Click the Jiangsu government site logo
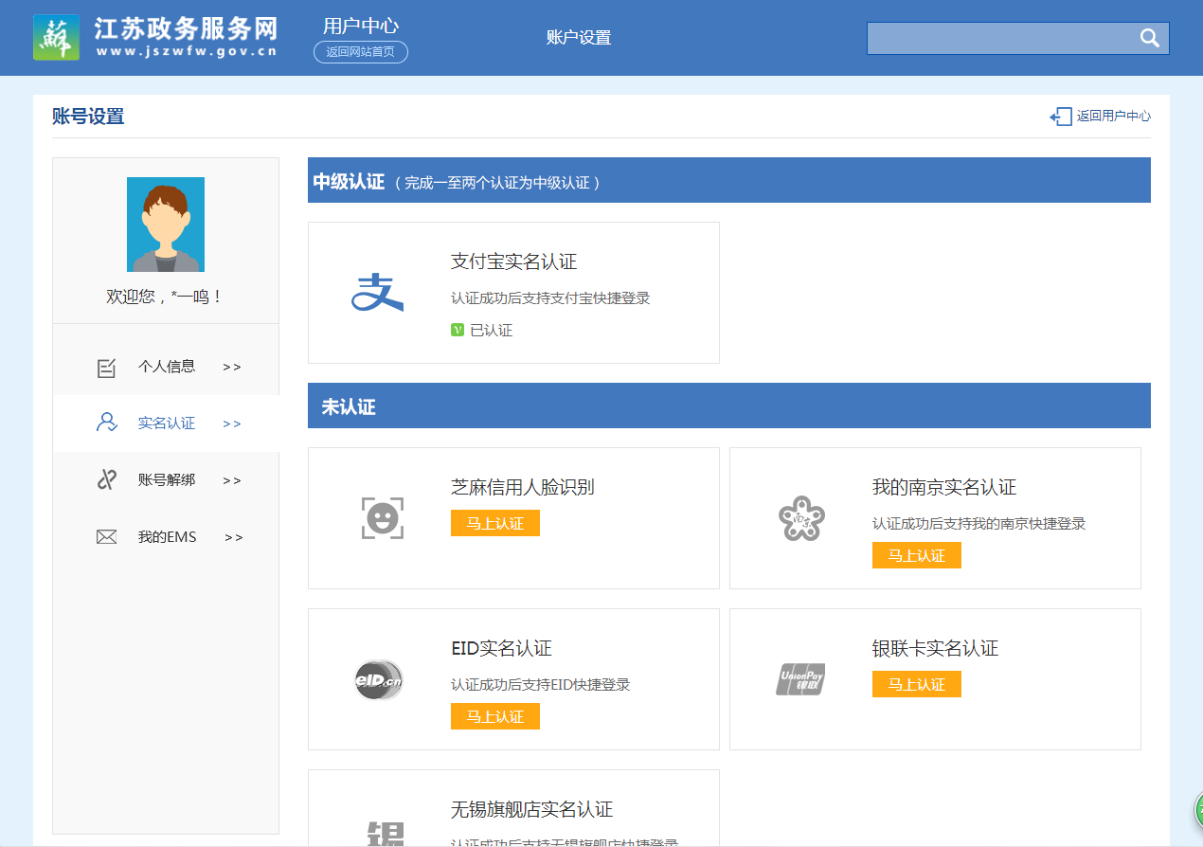Screen dimensions: 1203x847 point(57,38)
